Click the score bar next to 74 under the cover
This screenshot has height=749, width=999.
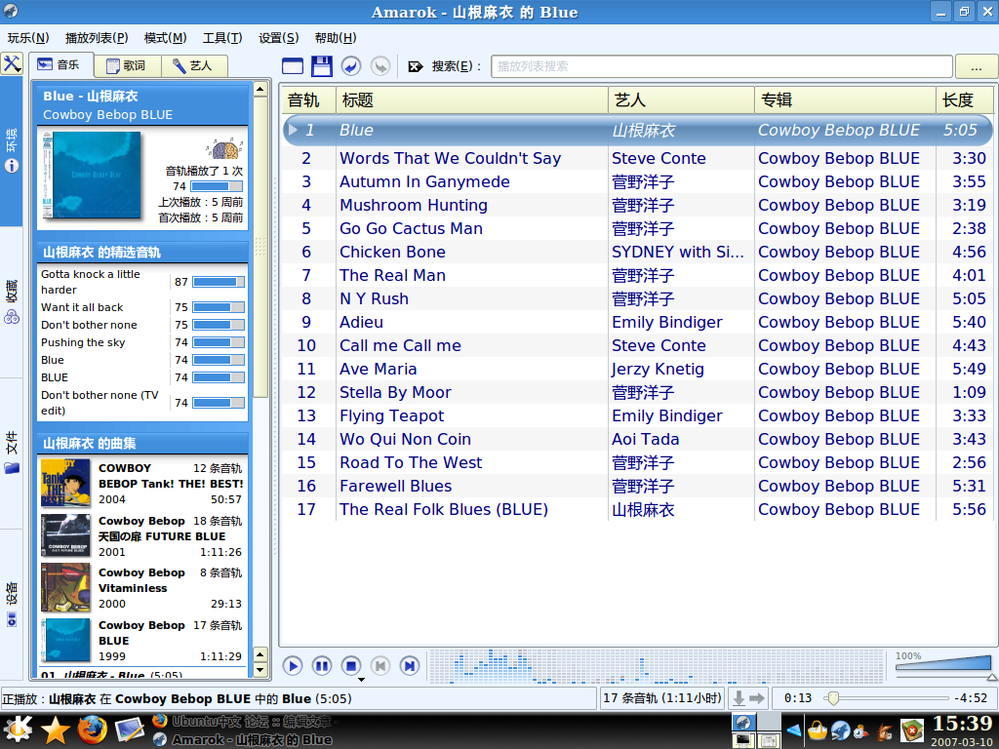216,186
